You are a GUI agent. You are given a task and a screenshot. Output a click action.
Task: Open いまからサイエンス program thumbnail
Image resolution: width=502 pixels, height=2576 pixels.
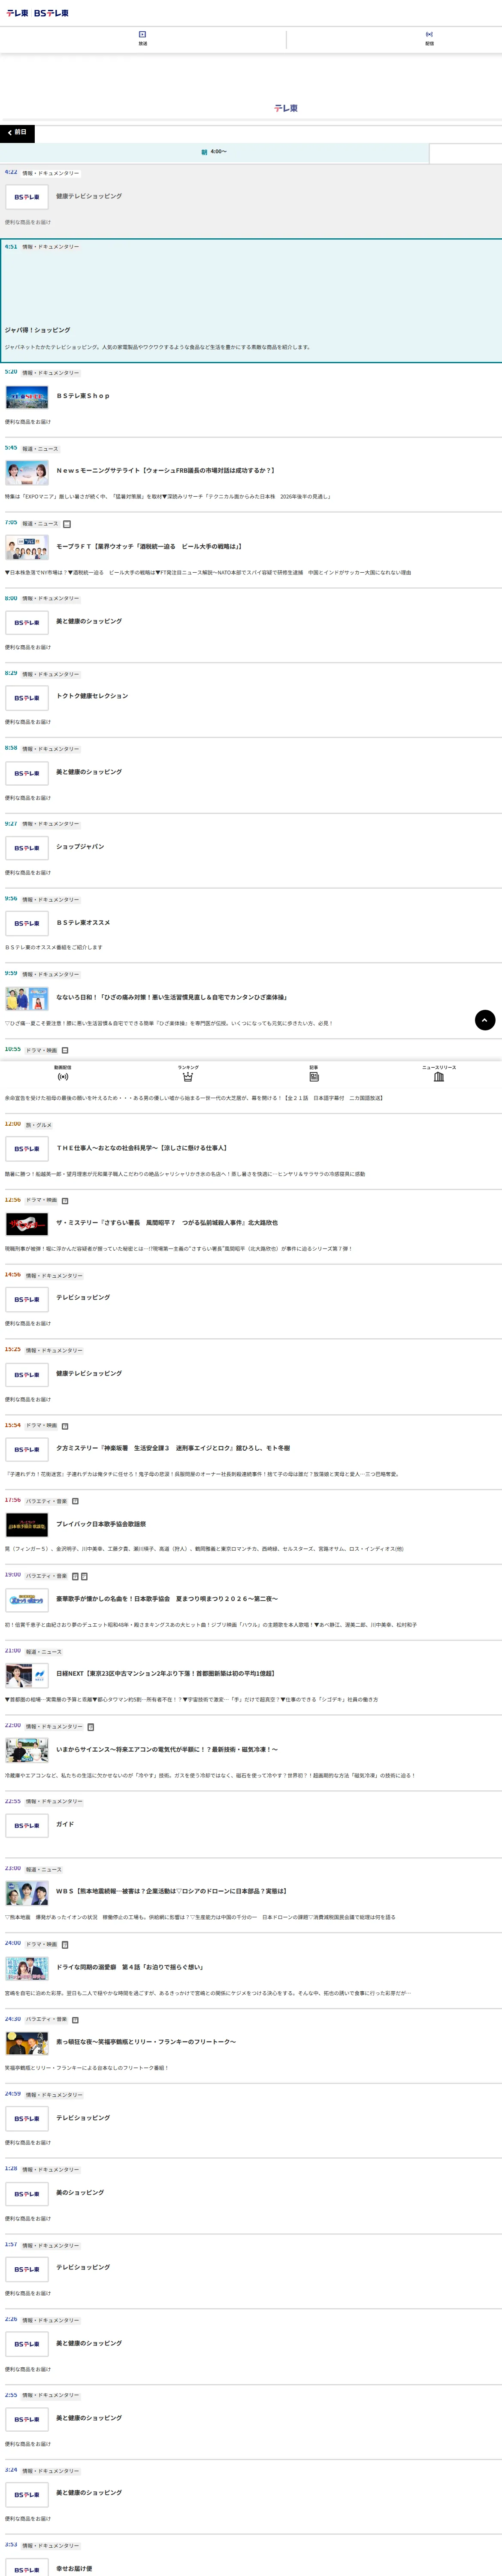(27, 1750)
